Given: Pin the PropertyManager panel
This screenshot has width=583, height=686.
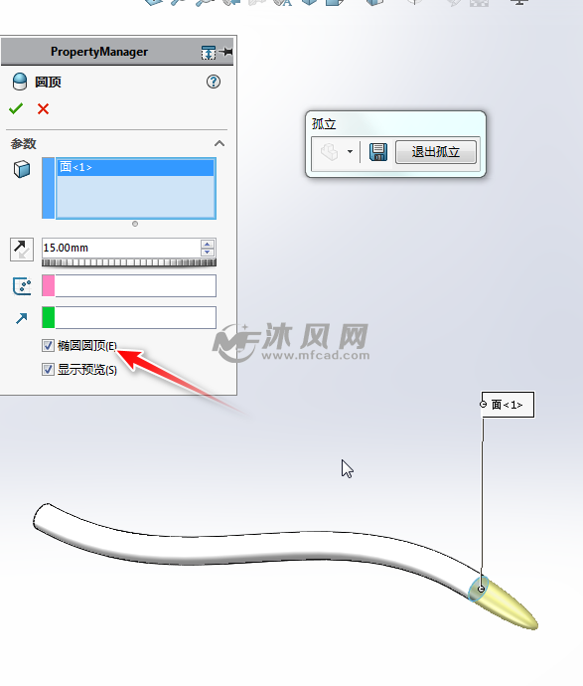Looking at the screenshot, I should 226,52.
